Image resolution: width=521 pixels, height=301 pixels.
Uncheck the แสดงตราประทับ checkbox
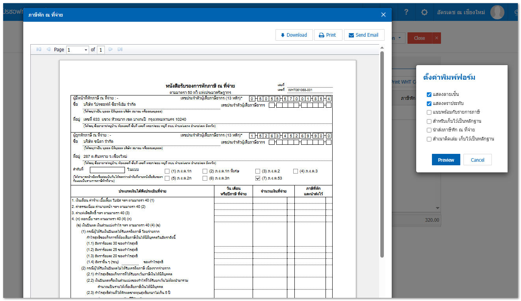429,103
